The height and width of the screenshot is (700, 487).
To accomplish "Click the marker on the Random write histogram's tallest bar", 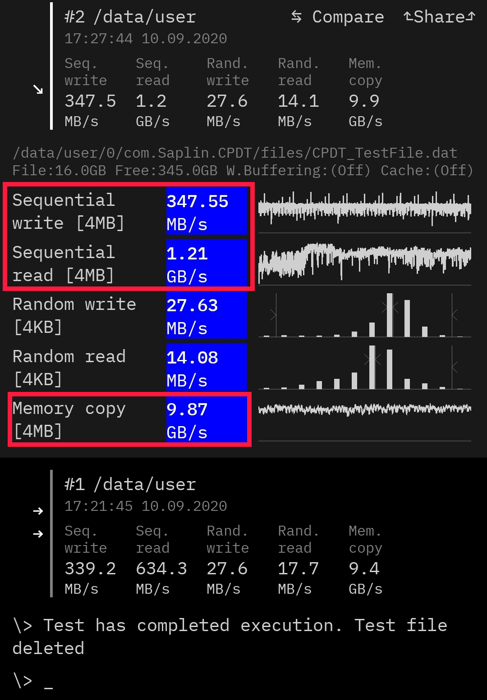I will [x=390, y=307].
